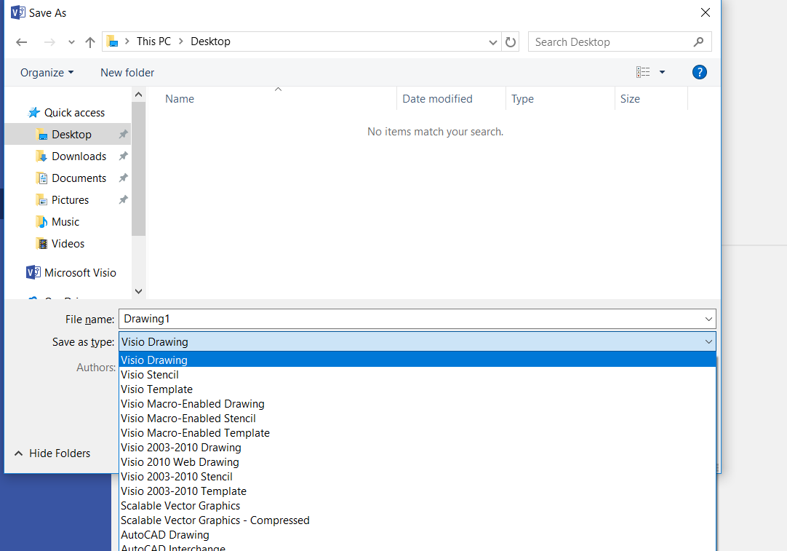Click the Forward navigation arrow

[49, 42]
